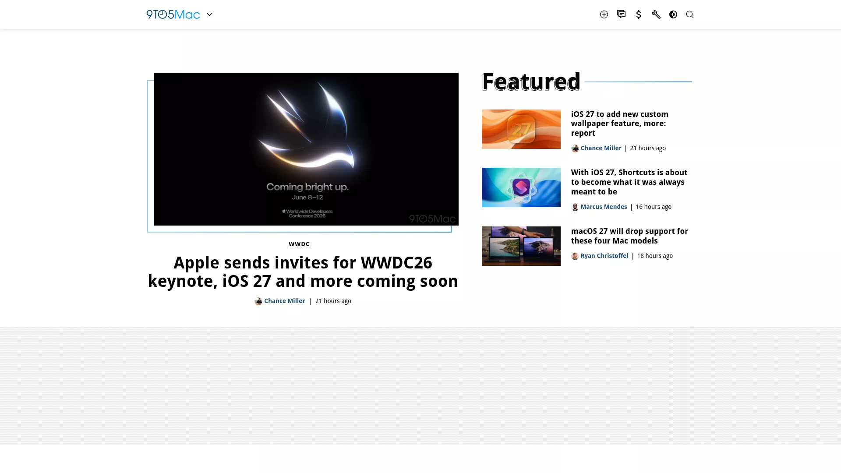Viewport: 841px width, 473px height.
Task: Open Marcus Mendes author page
Action: (604, 207)
